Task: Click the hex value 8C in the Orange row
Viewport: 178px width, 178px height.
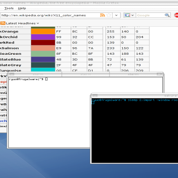Action: pos(75,32)
